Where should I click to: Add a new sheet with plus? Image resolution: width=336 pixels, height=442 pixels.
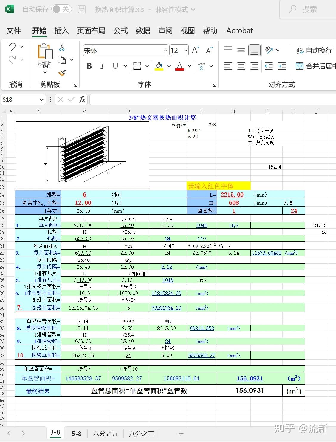pos(181,433)
